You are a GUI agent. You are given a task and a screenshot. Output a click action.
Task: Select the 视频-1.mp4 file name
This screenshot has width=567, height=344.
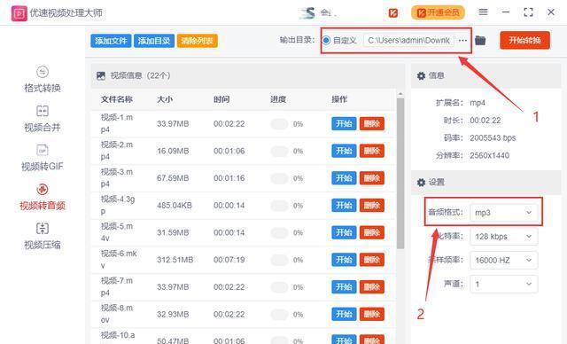117,123
